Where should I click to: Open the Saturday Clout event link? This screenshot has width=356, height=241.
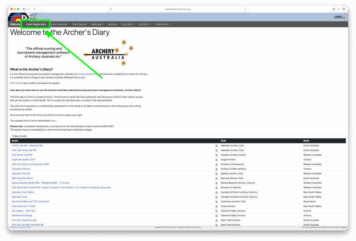pyautogui.click(x=19, y=197)
